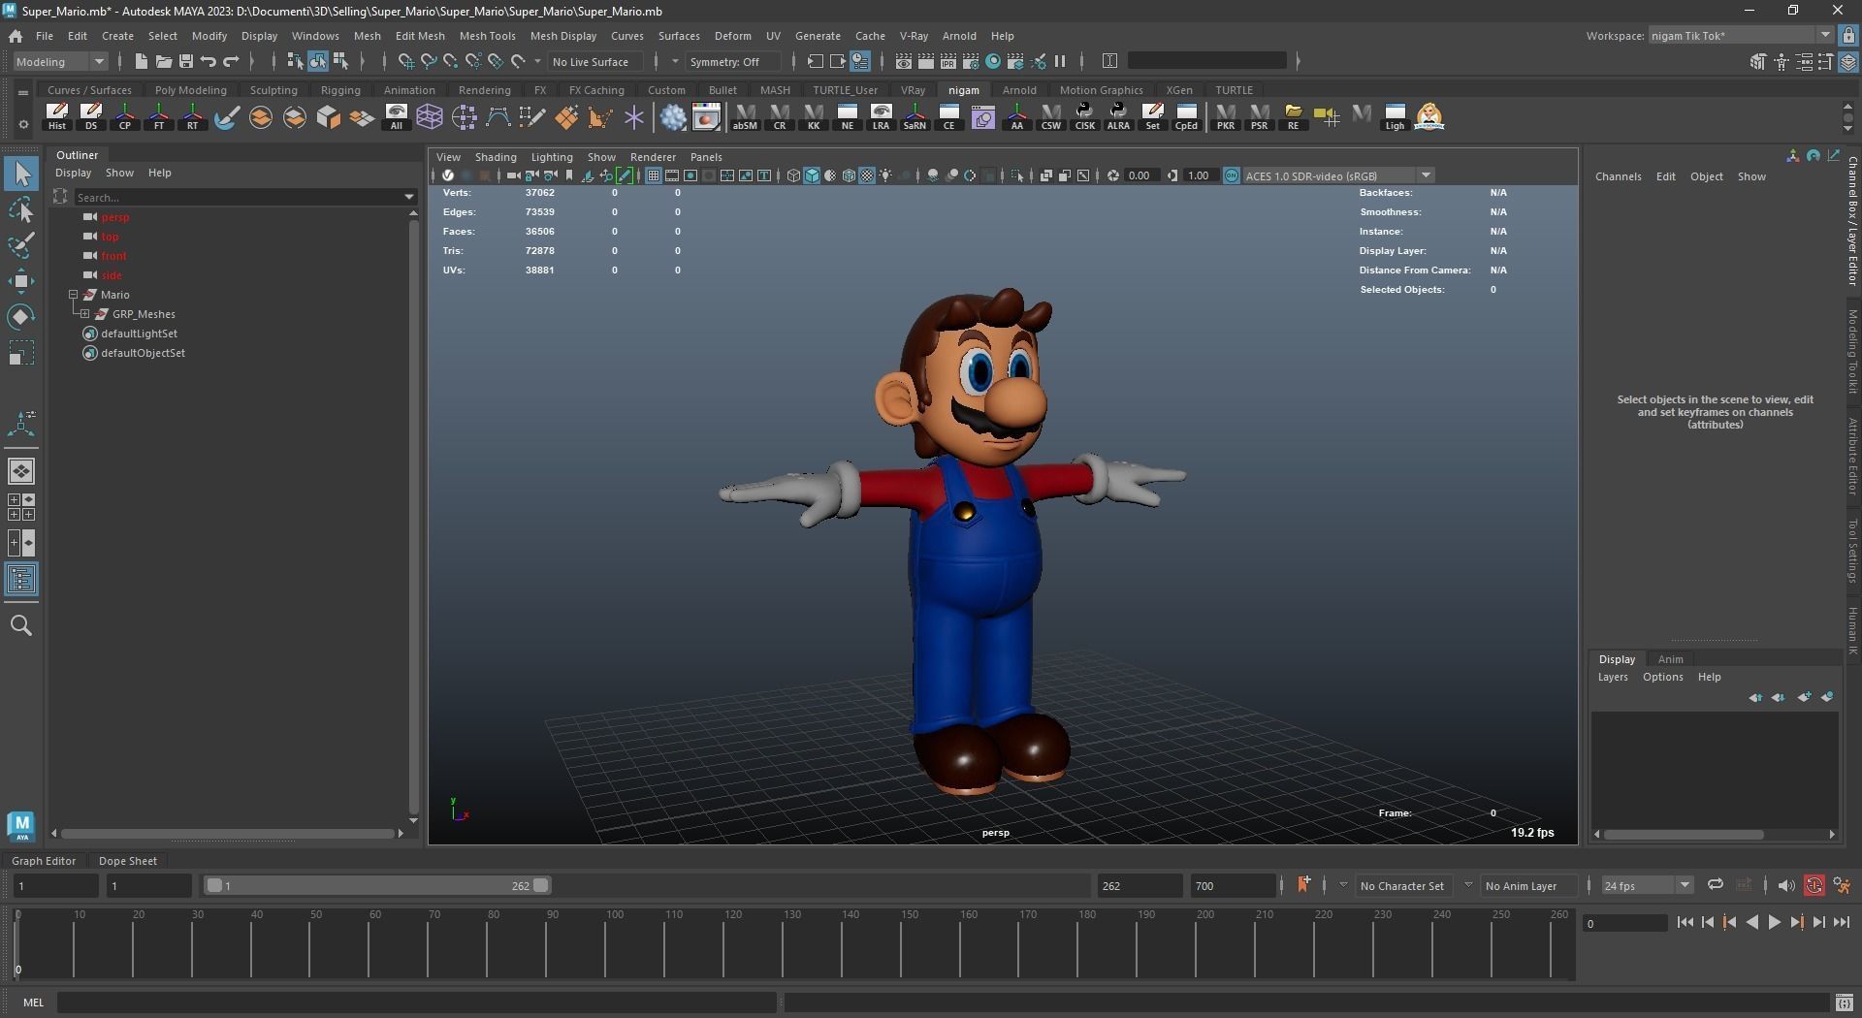Open the Deform menu
The image size is (1862, 1018).
coord(732,36)
